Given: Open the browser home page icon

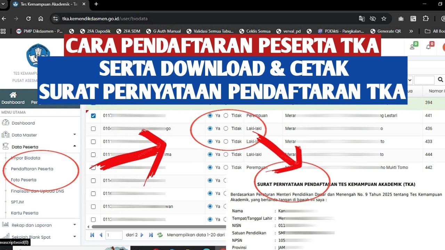Looking at the screenshot, I should 41,19.
